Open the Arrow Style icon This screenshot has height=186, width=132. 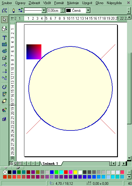click(x=20, y=10)
